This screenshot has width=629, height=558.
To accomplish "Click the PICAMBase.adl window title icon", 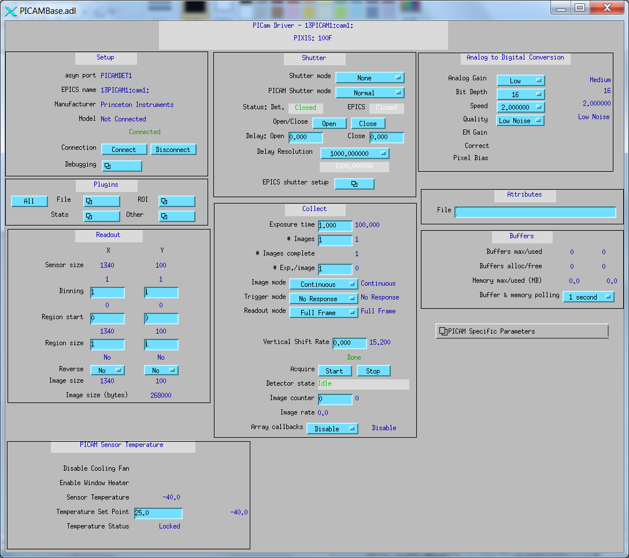I will (11, 11).
